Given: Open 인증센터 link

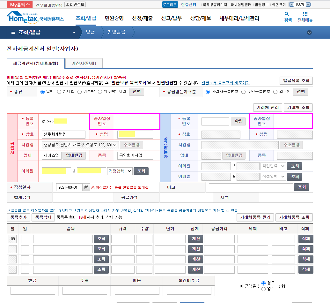Looking at the screenshot, I should pyautogui.click(x=188, y=5).
